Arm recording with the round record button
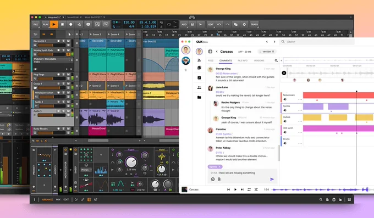374x218 pixels. pyautogui.click(x=70, y=24)
